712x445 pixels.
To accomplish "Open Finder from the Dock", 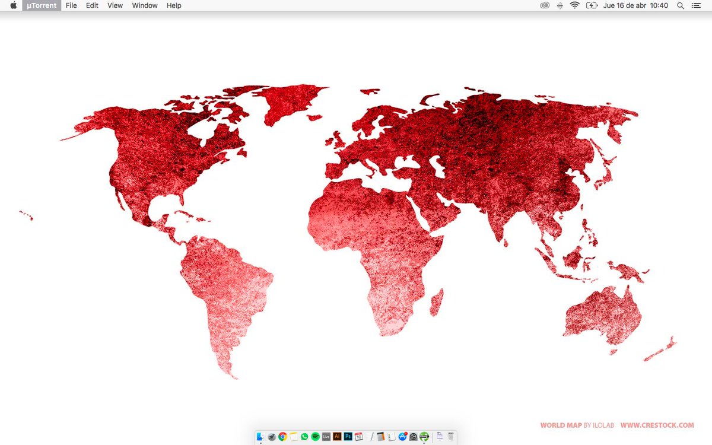I will (260, 436).
